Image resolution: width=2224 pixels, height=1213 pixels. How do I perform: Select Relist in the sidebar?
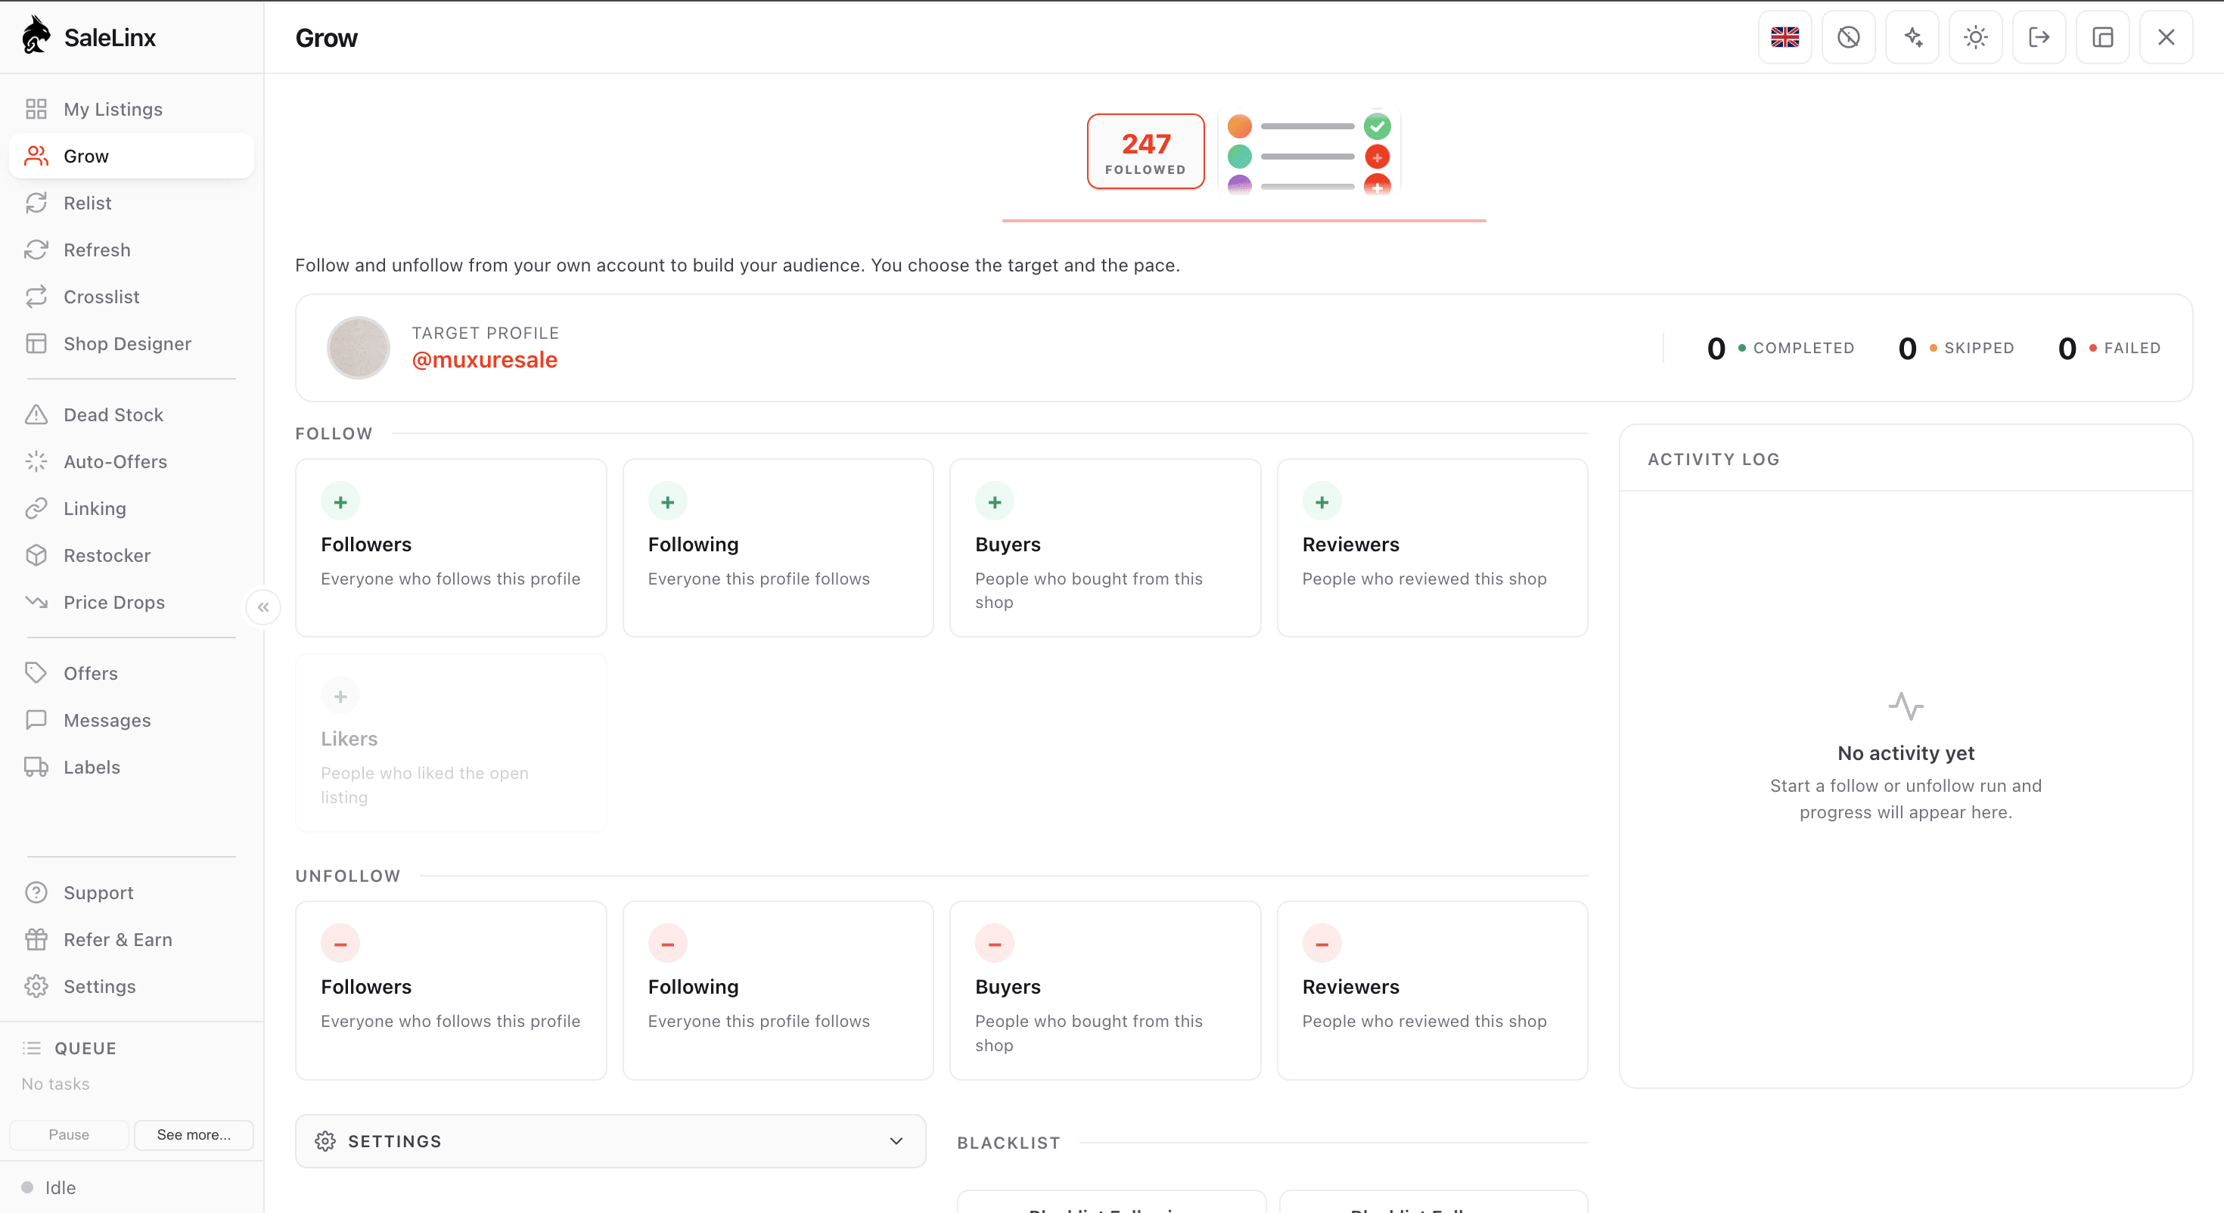(x=131, y=203)
